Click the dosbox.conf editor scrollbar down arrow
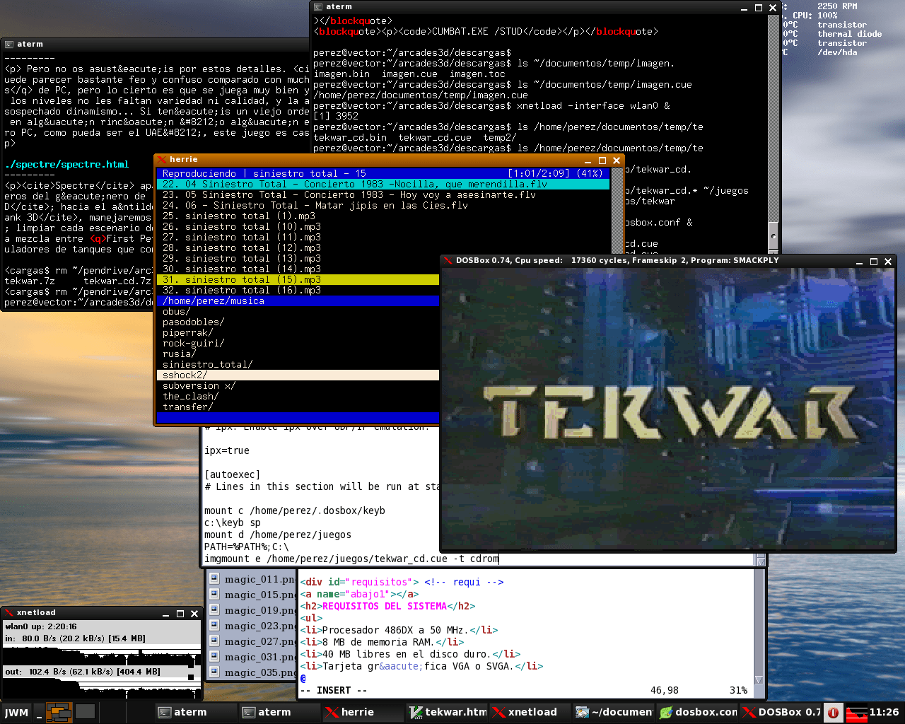 (x=761, y=561)
